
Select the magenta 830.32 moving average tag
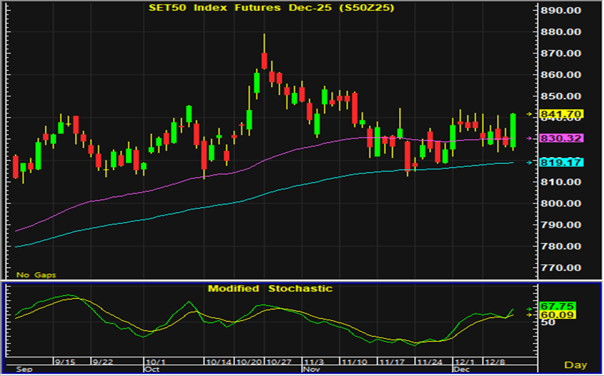coord(562,138)
